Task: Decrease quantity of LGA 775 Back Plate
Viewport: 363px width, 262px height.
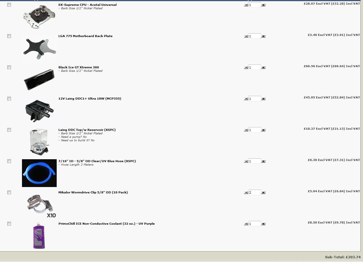Action: [246, 36]
